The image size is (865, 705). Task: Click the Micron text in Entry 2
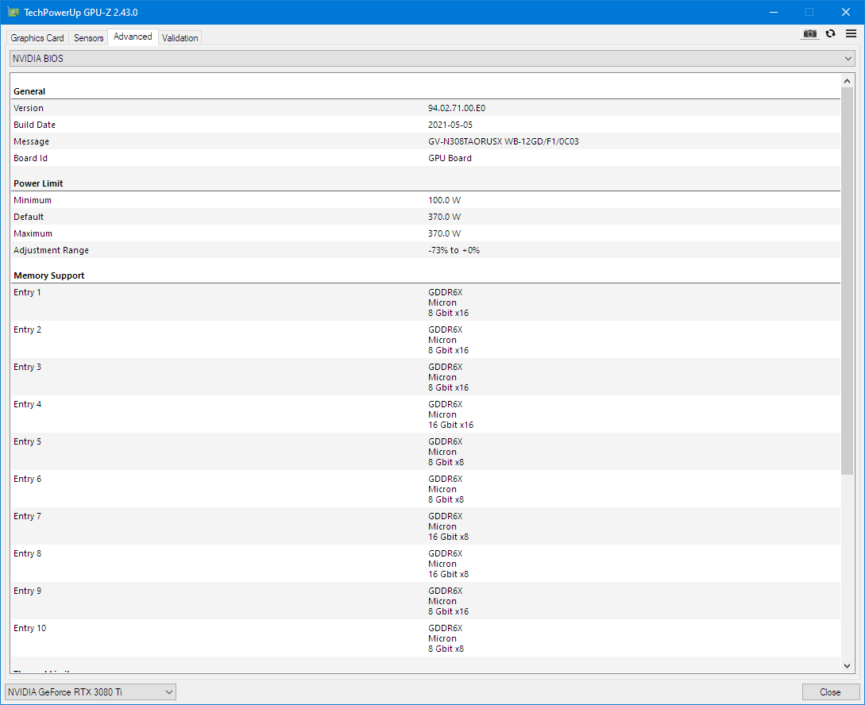tap(442, 340)
